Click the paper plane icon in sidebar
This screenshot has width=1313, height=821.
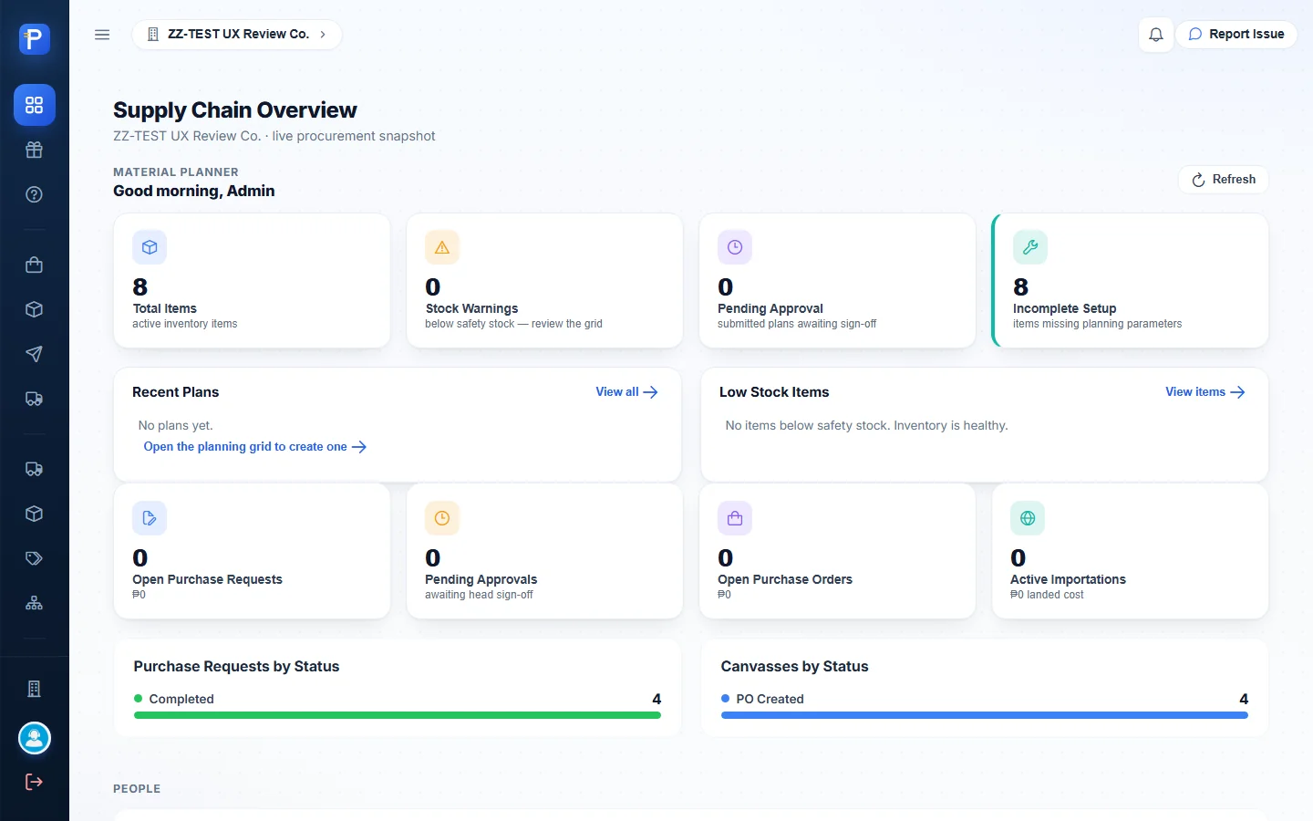tap(35, 354)
